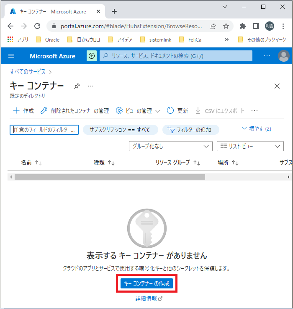The width and height of the screenshot is (293, 309).
Task: Open the Azure header ellipsis menu
Action: tap(267, 56)
